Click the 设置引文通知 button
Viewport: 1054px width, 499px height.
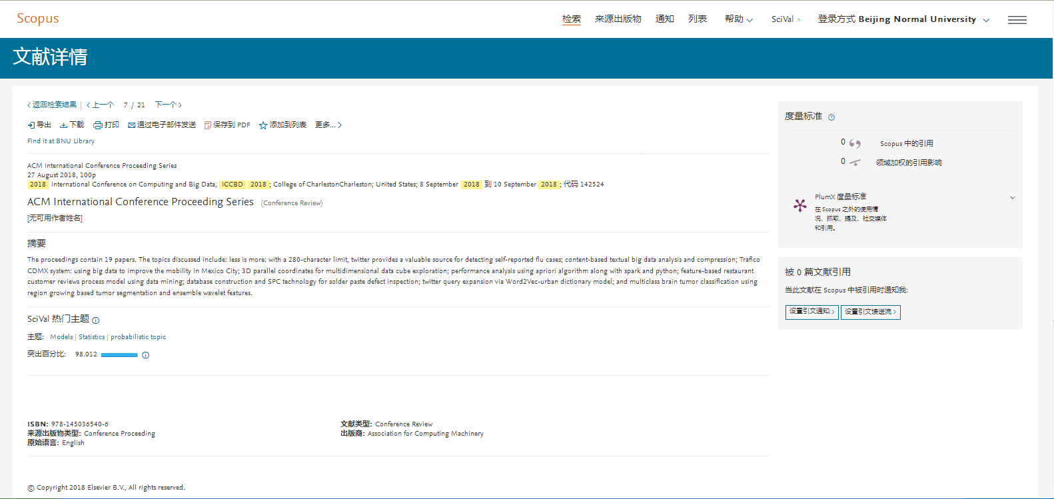811,312
